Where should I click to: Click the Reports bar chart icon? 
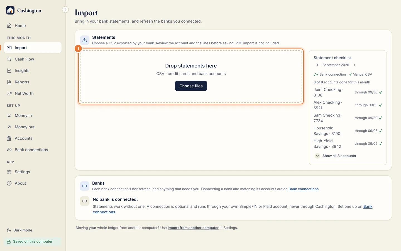point(9,82)
